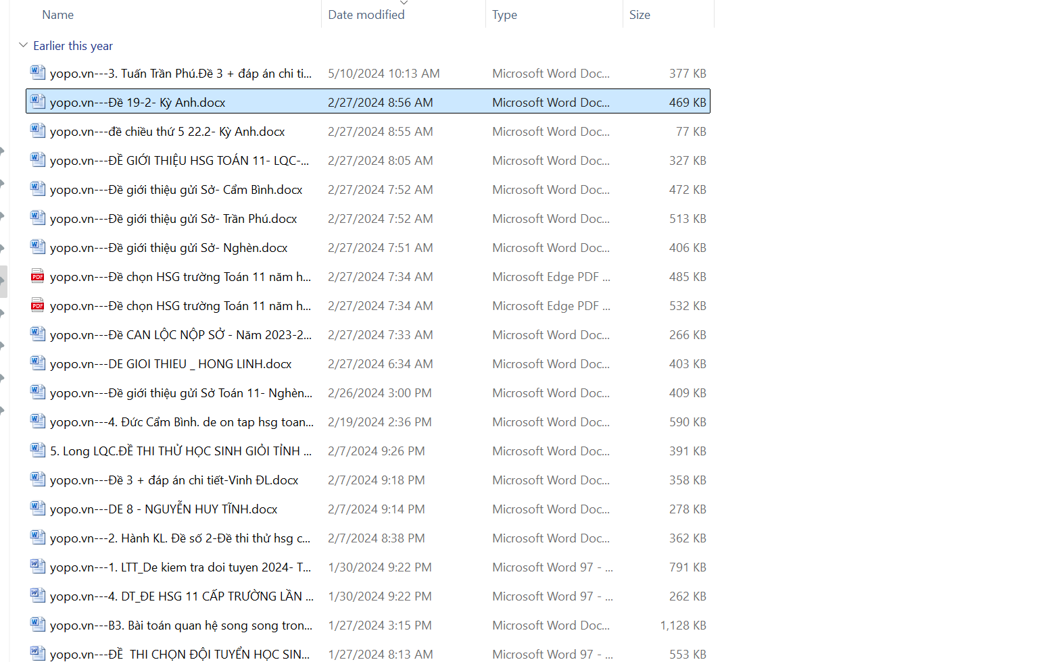Click the 1/27/2024 3:15 PM date cell
This screenshot has height=662, width=1060.
tap(380, 626)
